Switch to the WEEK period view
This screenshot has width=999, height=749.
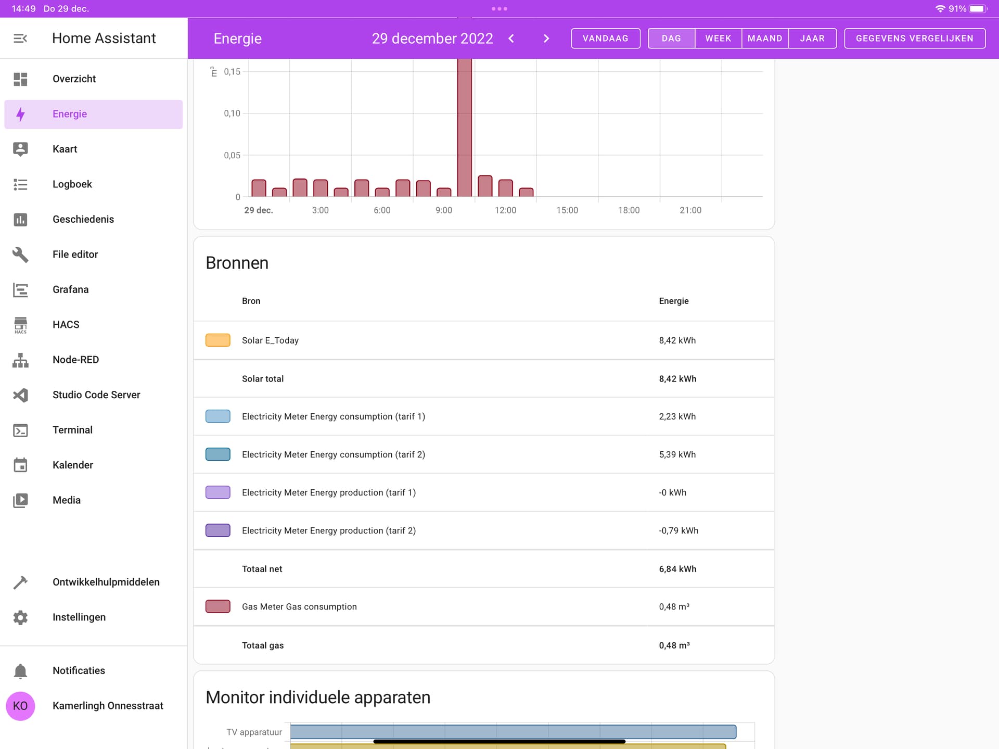coord(718,39)
